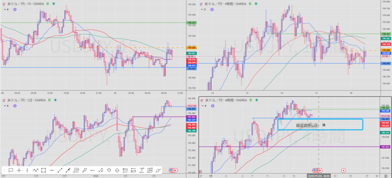
Task: Select the comment callout tool in toolbar
Action: point(11,170)
